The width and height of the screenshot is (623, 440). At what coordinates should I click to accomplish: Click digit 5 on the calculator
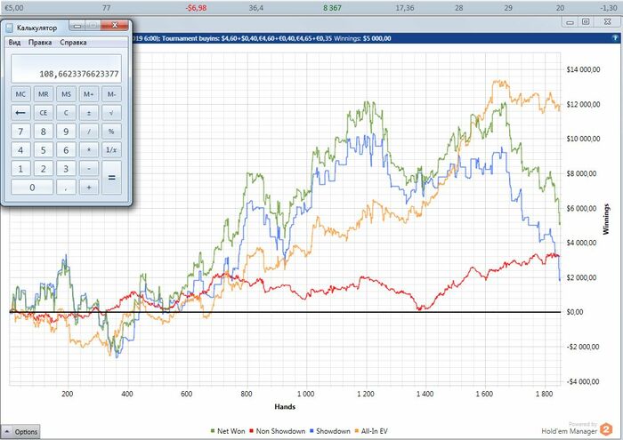click(x=44, y=150)
